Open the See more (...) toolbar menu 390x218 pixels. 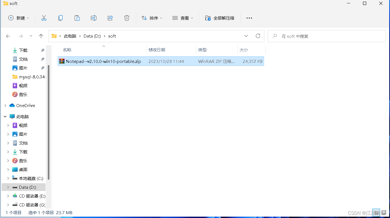click(249, 18)
